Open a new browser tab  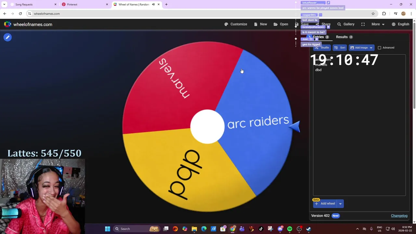tap(166, 5)
